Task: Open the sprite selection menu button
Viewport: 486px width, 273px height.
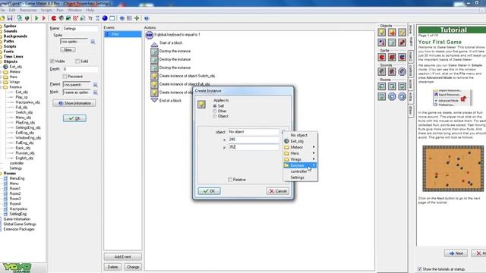Action: [93, 42]
